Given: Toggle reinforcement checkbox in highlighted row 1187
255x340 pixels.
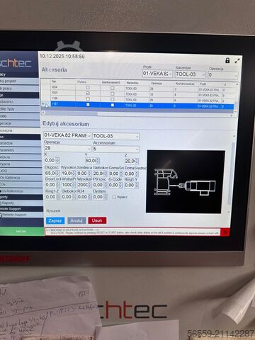Looking at the screenshot, I should click(x=113, y=105).
